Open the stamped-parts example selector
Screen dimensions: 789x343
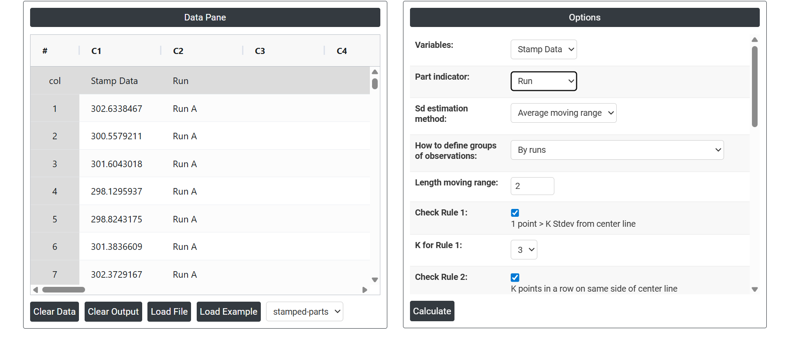pos(304,312)
